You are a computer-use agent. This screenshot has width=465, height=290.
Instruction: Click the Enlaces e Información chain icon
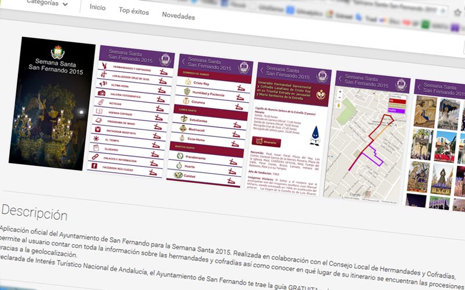click(95, 157)
